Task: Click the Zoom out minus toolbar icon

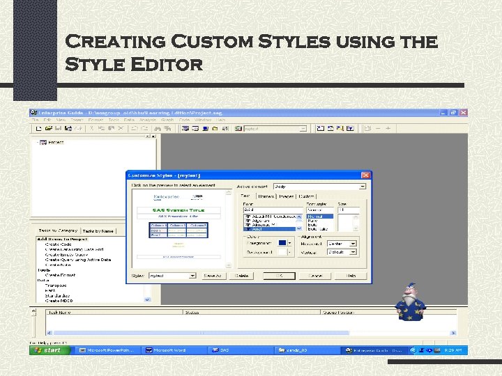Action: click(x=378, y=129)
